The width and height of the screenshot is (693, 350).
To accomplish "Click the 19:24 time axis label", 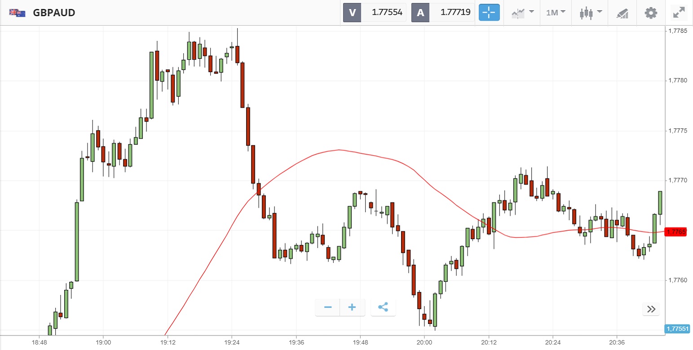I will (x=231, y=342).
